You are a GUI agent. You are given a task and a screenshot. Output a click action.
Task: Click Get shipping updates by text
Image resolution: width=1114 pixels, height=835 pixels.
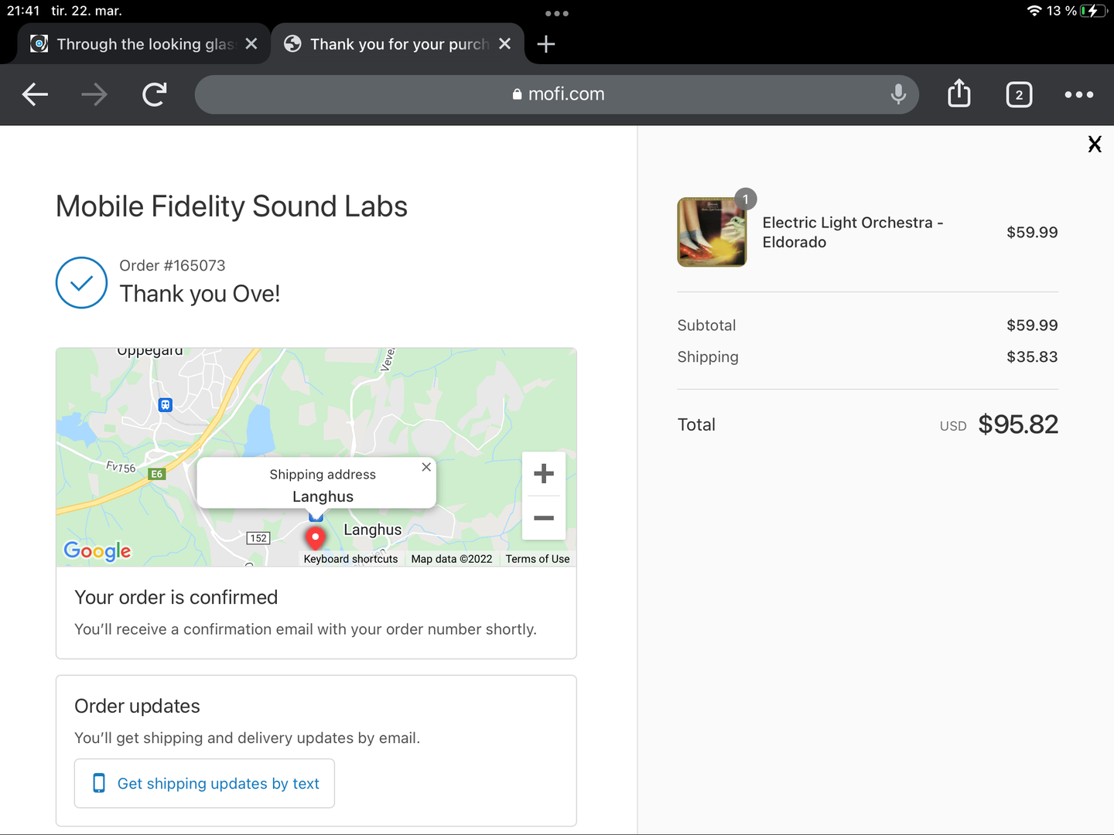point(205,783)
